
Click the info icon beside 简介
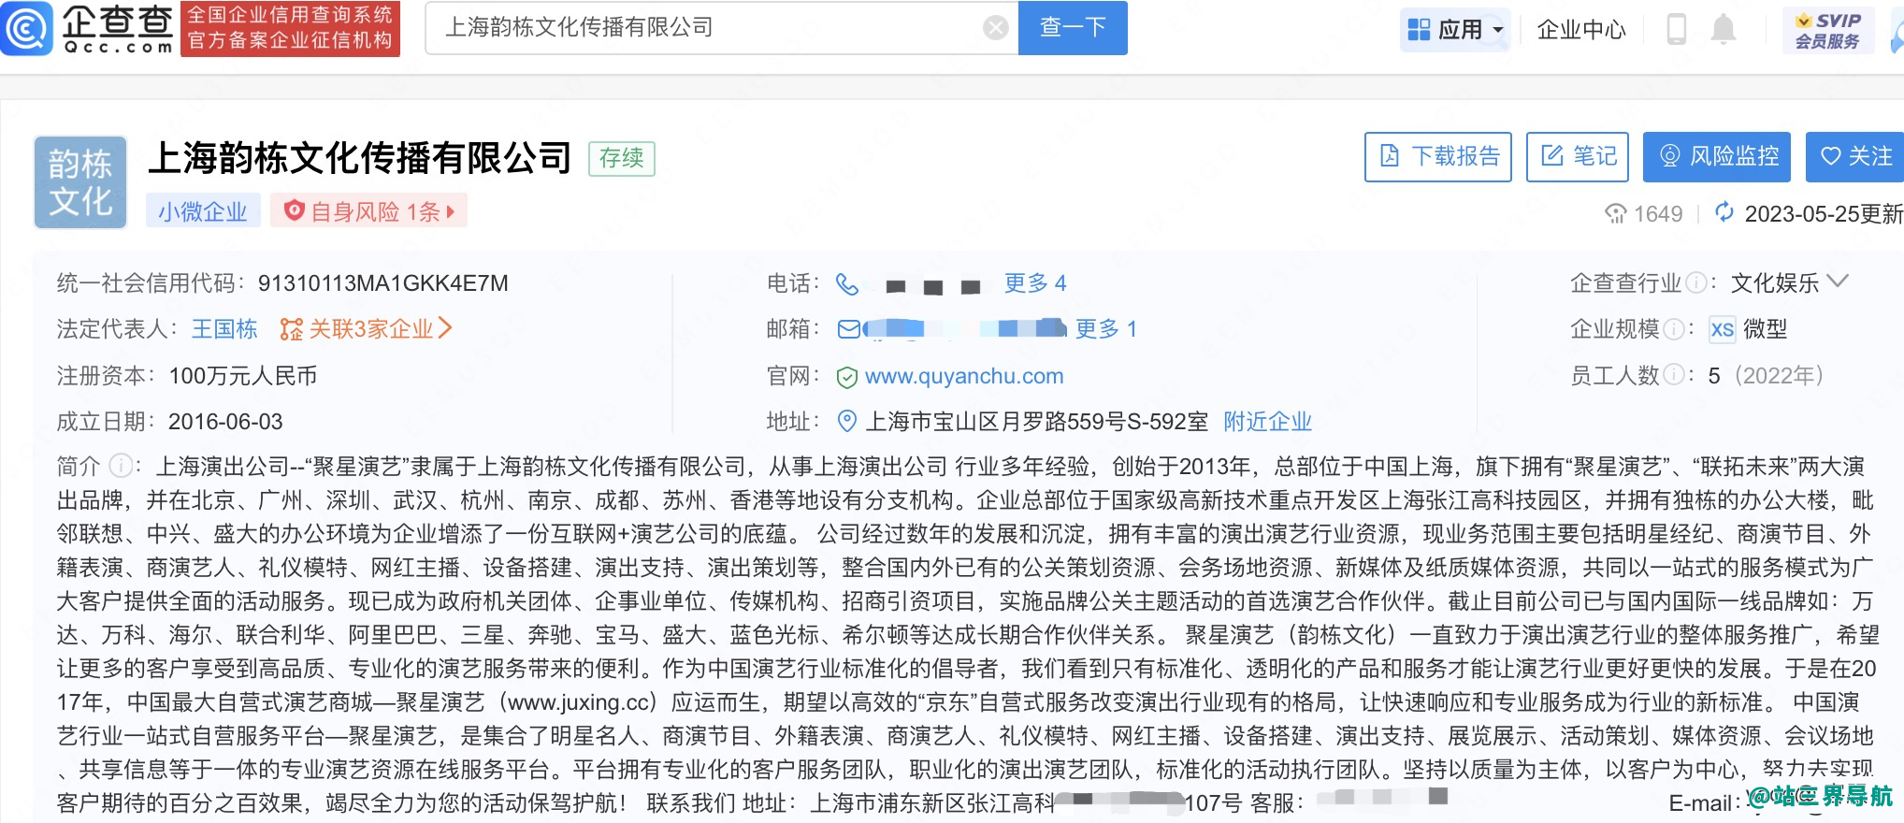tap(120, 465)
